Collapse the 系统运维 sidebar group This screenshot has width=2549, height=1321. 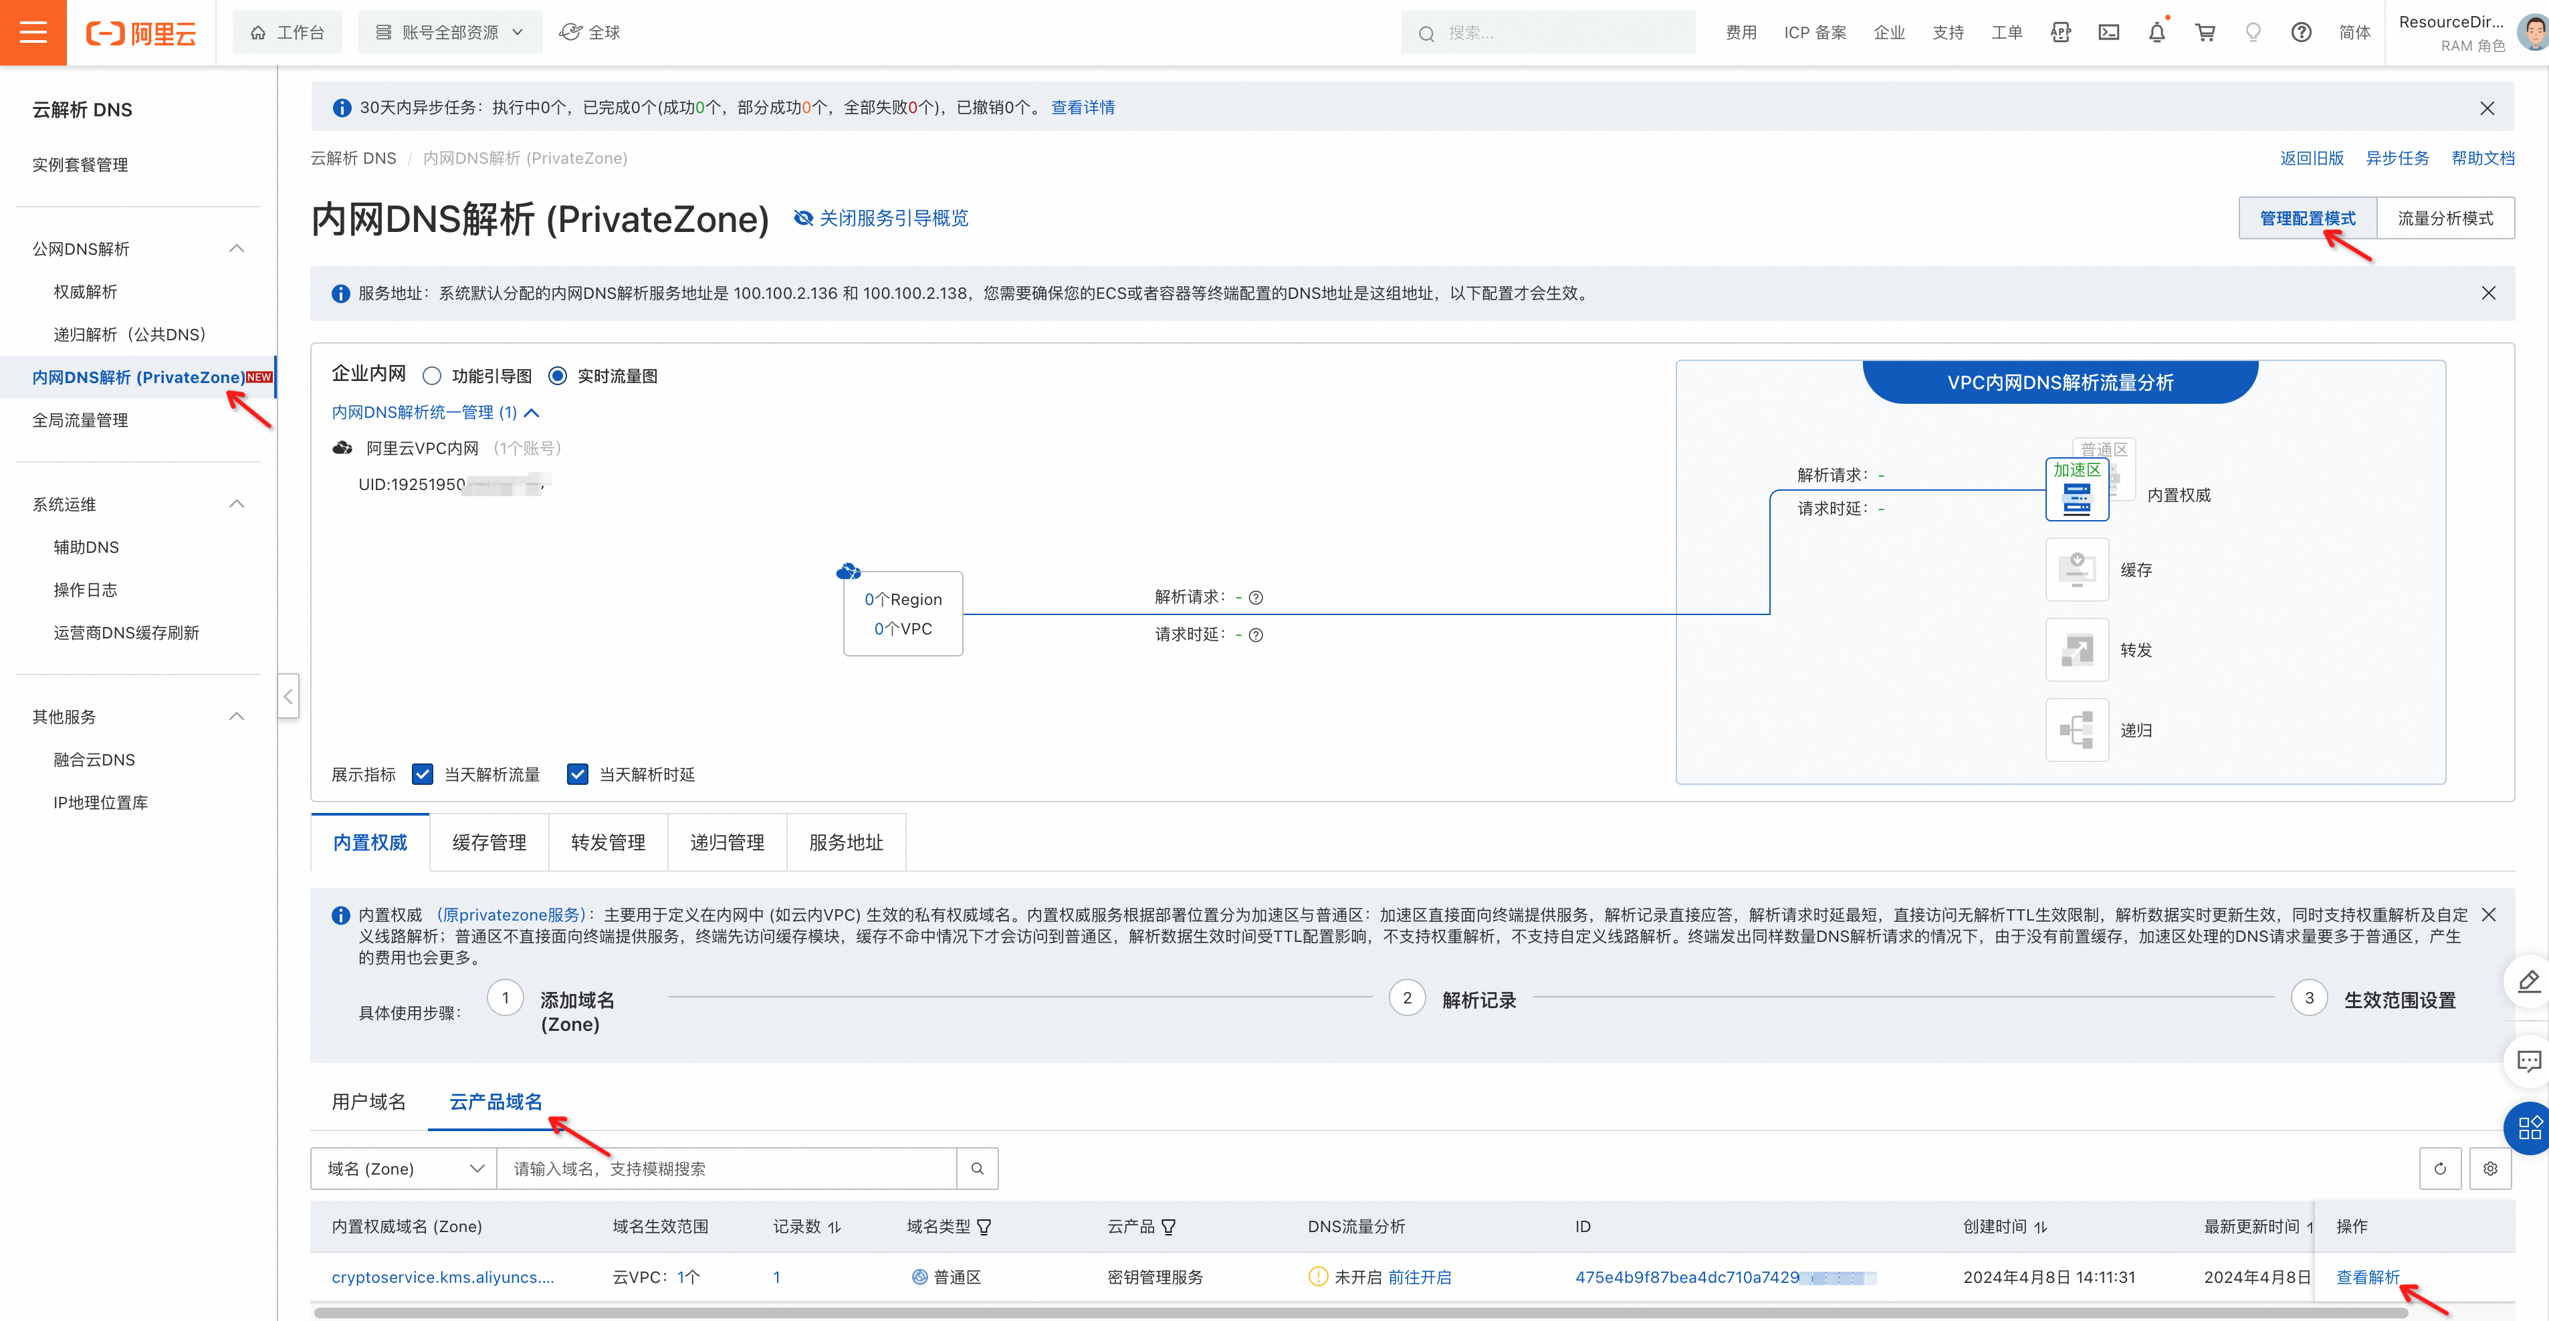(x=237, y=505)
